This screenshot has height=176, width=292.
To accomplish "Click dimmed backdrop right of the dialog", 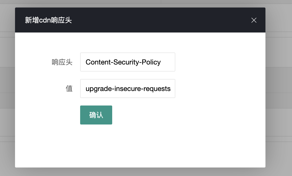I will click(x=278, y=87).
